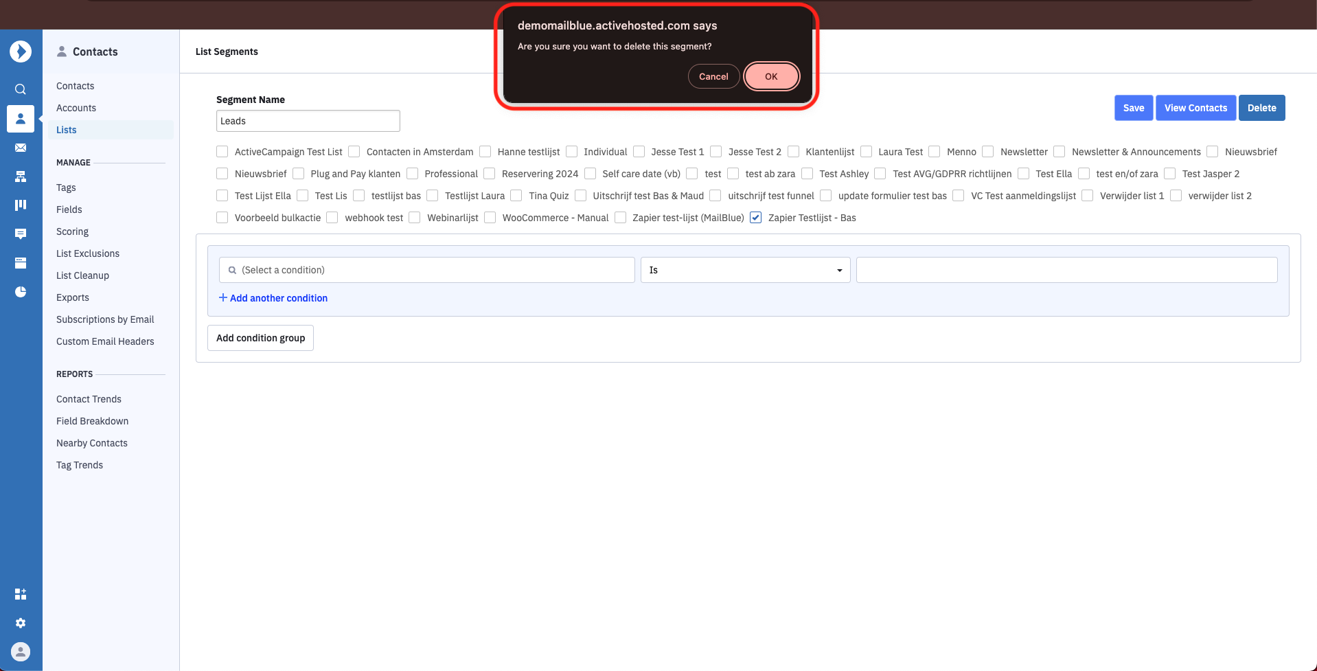Go to Accounts in the sidebar menu

(76, 108)
